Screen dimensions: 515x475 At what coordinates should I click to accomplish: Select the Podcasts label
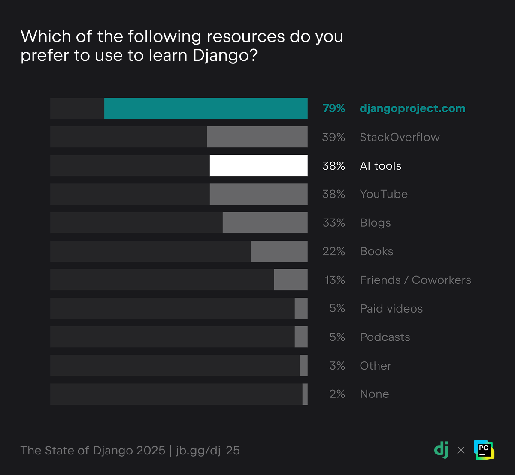coord(385,337)
